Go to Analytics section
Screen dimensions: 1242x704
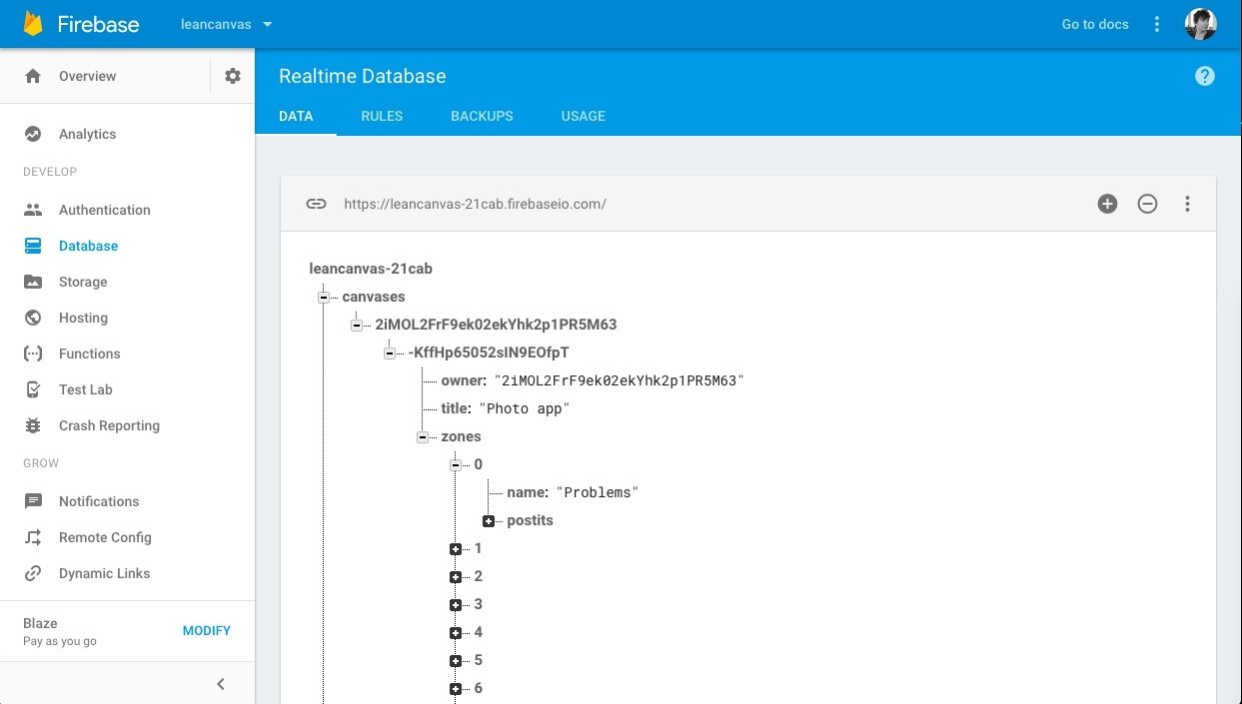pos(87,134)
